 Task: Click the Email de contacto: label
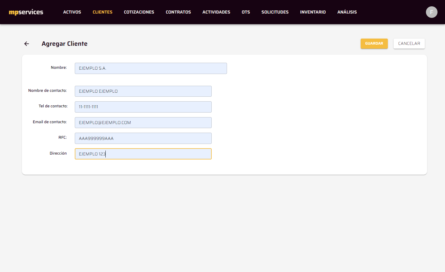(50, 122)
